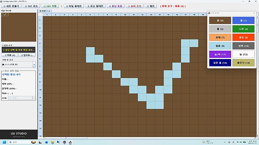This screenshot has width=259, height=145.
Task: Open the 타일 팔레트 toolbar button
Action: click(x=74, y=6)
